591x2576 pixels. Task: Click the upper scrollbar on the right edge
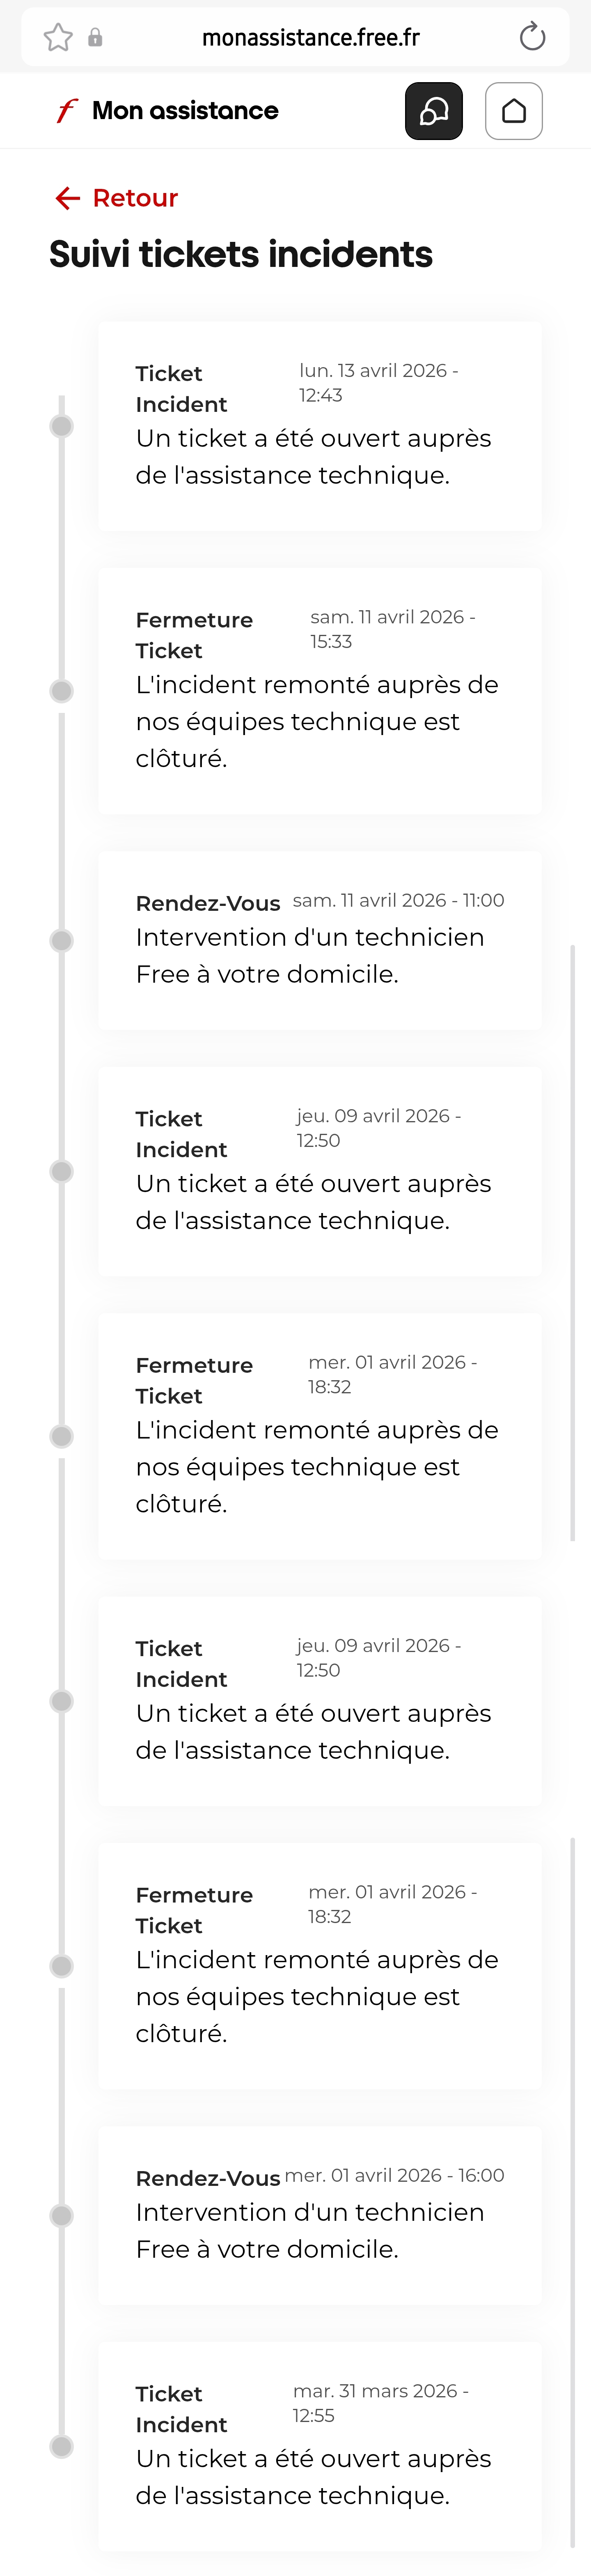pyautogui.click(x=573, y=1243)
